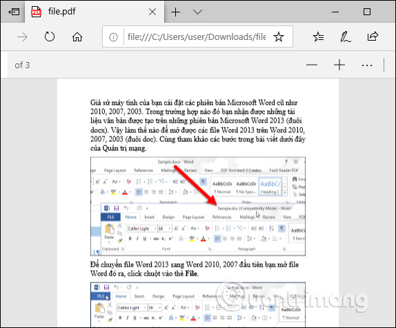Image resolution: width=396 pixels, height=328 pixels.
Task: Click line starting 'docx). Vậy làm thế nào'
Action: (197, 130)
